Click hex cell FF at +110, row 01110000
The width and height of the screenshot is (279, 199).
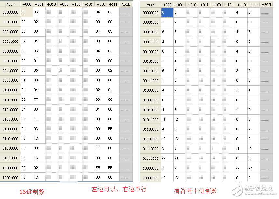click(101, 148)
